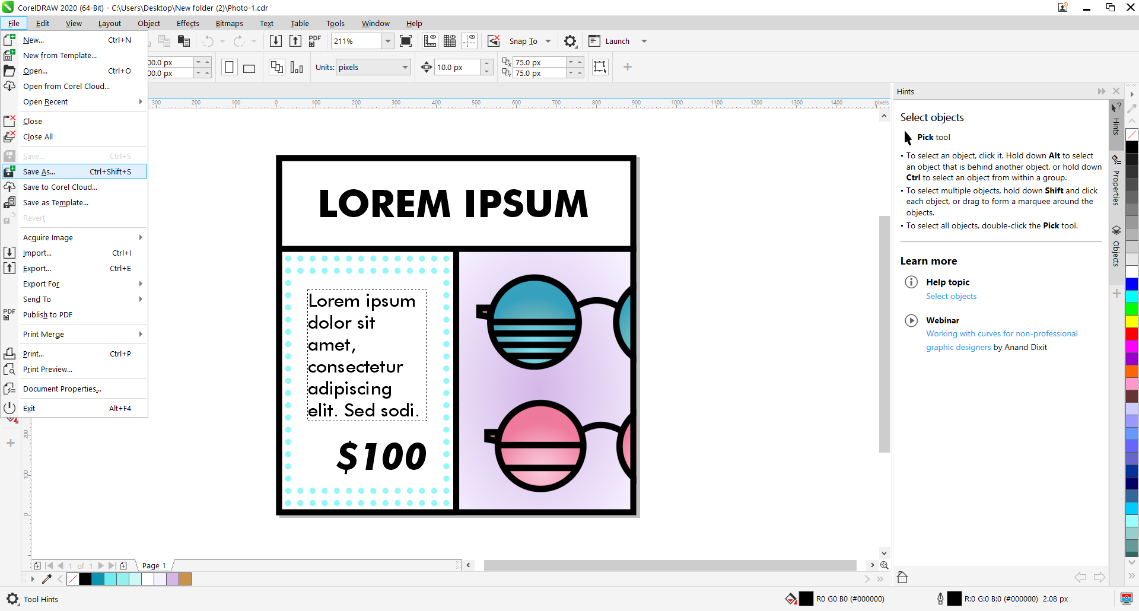Click the Page 1 tab
The height and width of the screenshot is (611, 1139).
click(154, 565)
